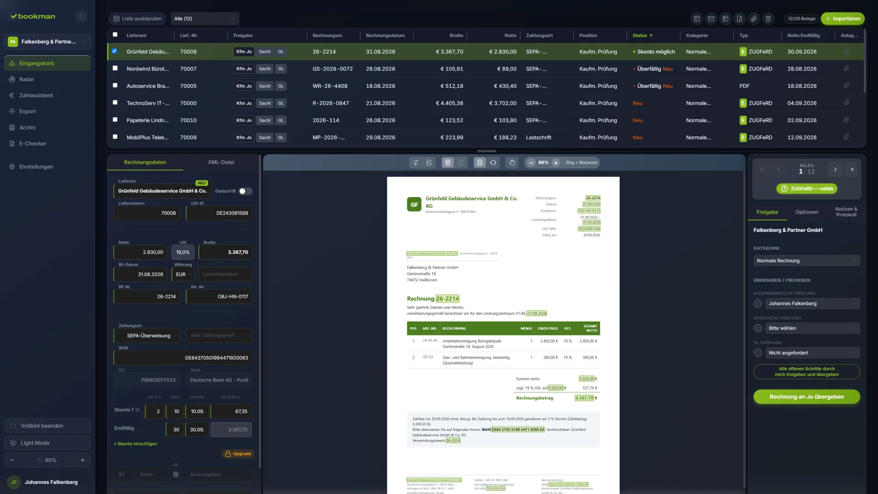Screen dimensions: 878x494
Task: Click the XML file view icon in viewer
Action: tap(429, 162)
